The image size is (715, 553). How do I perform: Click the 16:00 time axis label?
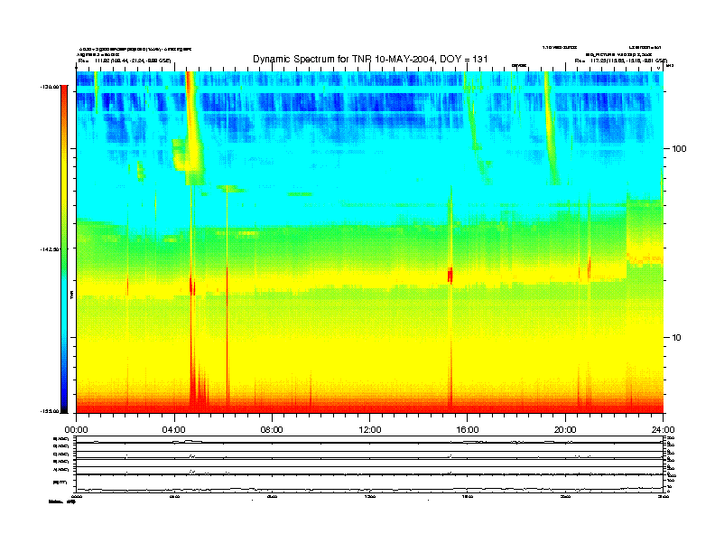(x=468, y=430)
